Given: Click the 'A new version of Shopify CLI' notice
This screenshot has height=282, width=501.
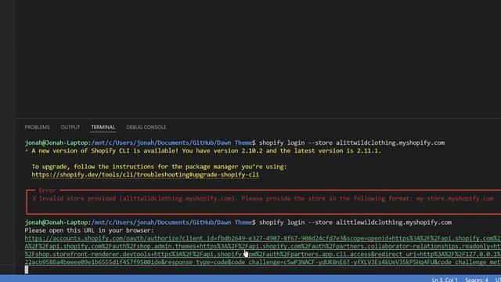Looking at the screenshot, I should point(203,150).
